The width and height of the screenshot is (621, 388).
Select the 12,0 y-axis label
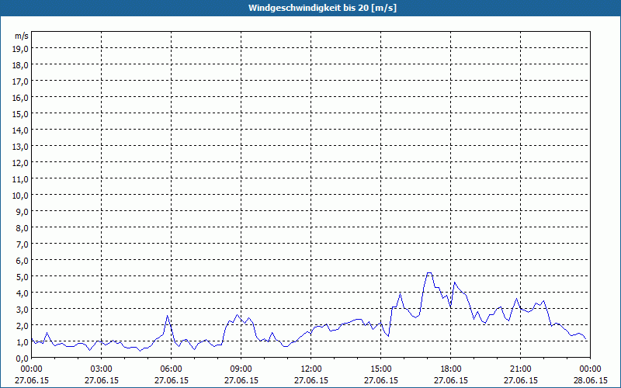tap(22, 163)
